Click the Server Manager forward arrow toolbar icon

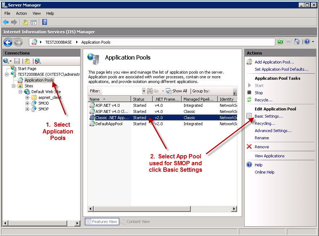[14, 22]
